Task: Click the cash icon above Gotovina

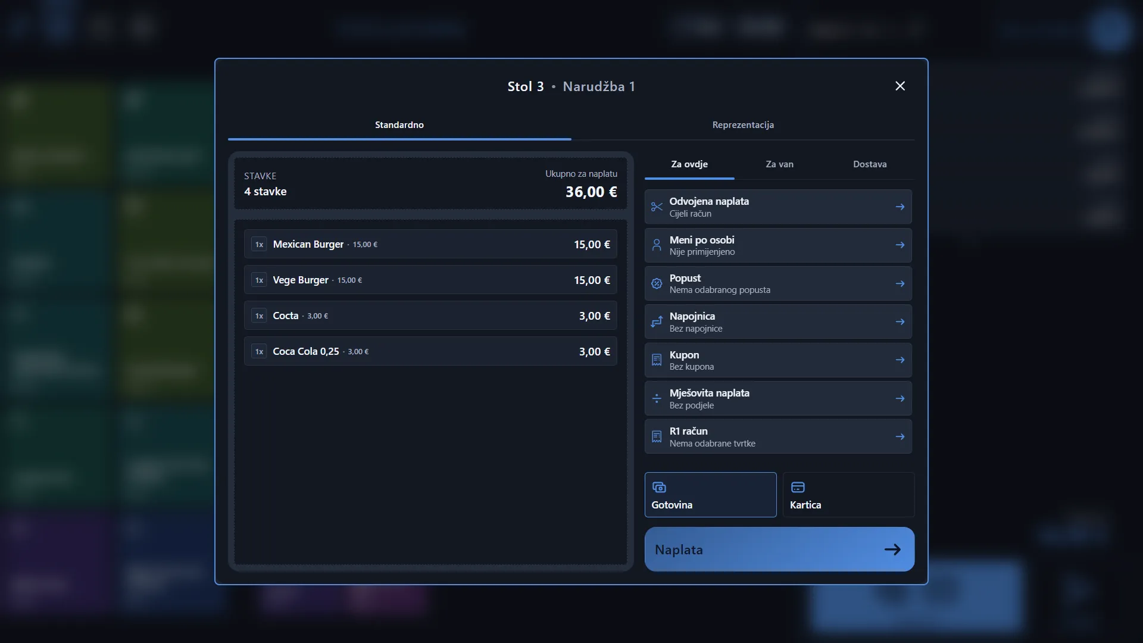Action: click(x=659, y=488)
